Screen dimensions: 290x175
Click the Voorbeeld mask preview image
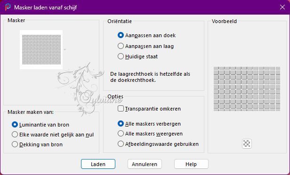pyautogui.click(x=247, y=89)
